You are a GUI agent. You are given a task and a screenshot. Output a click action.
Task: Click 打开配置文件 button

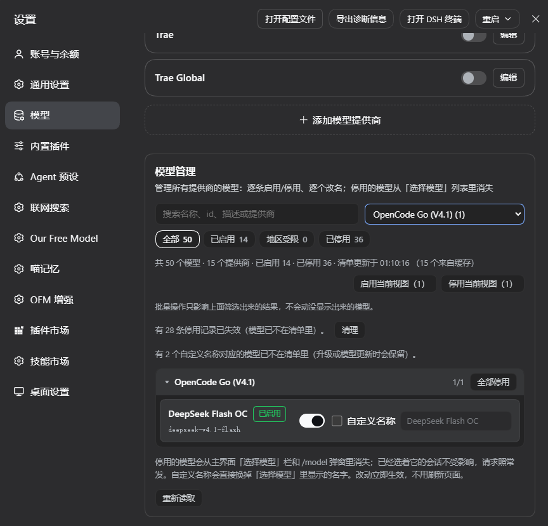(x=290, y=19)
